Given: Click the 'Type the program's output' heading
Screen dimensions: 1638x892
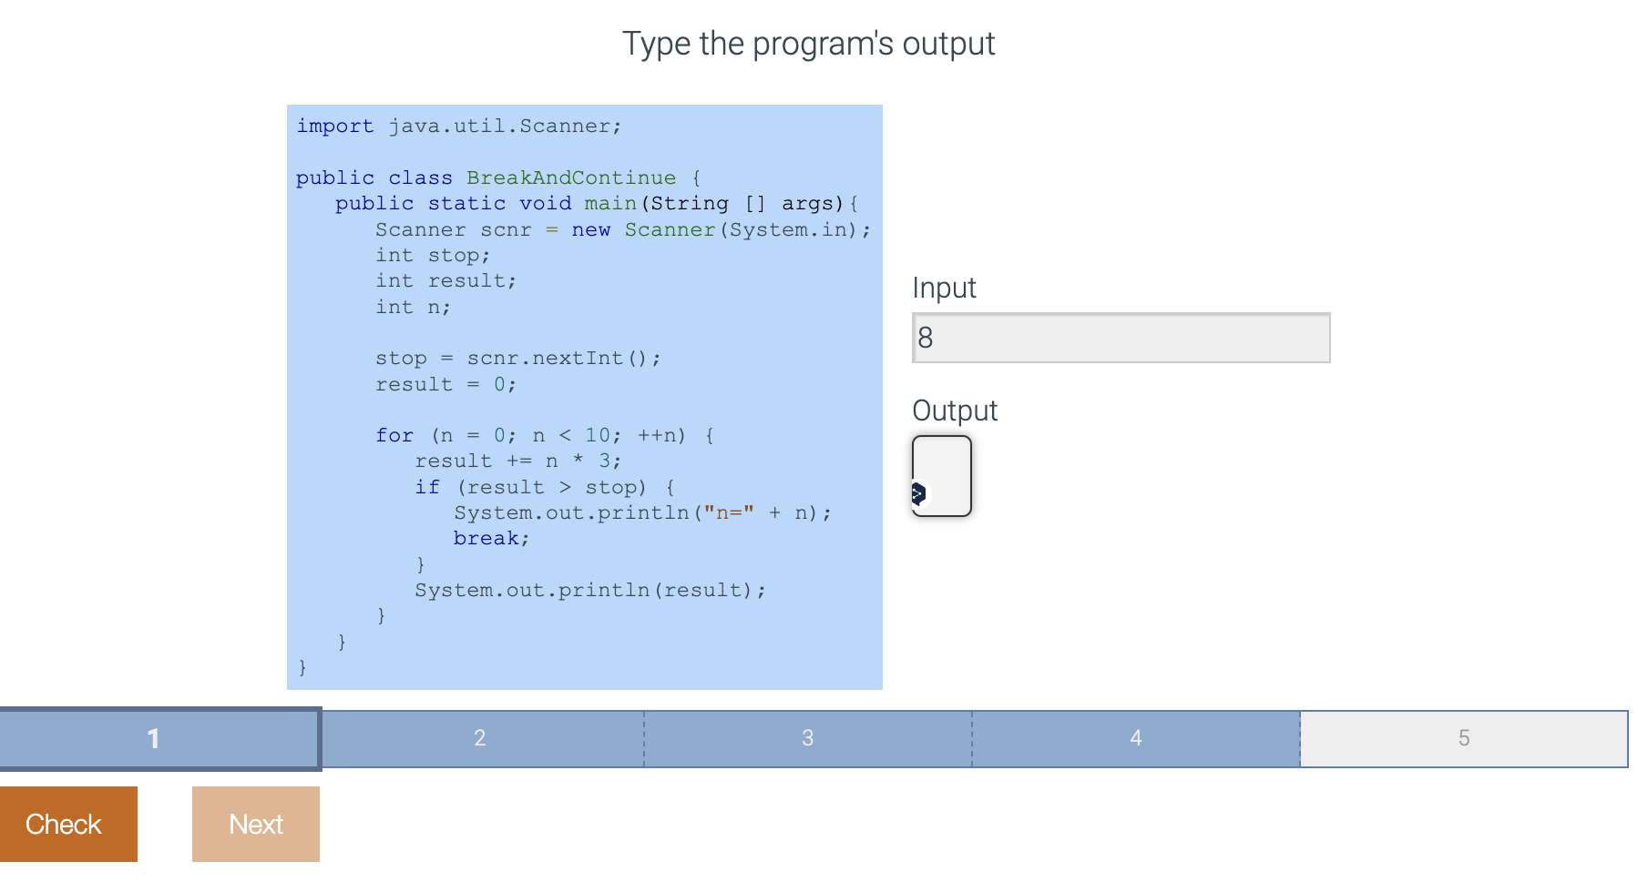Looking at the screenshot, I should pos(809,43).
